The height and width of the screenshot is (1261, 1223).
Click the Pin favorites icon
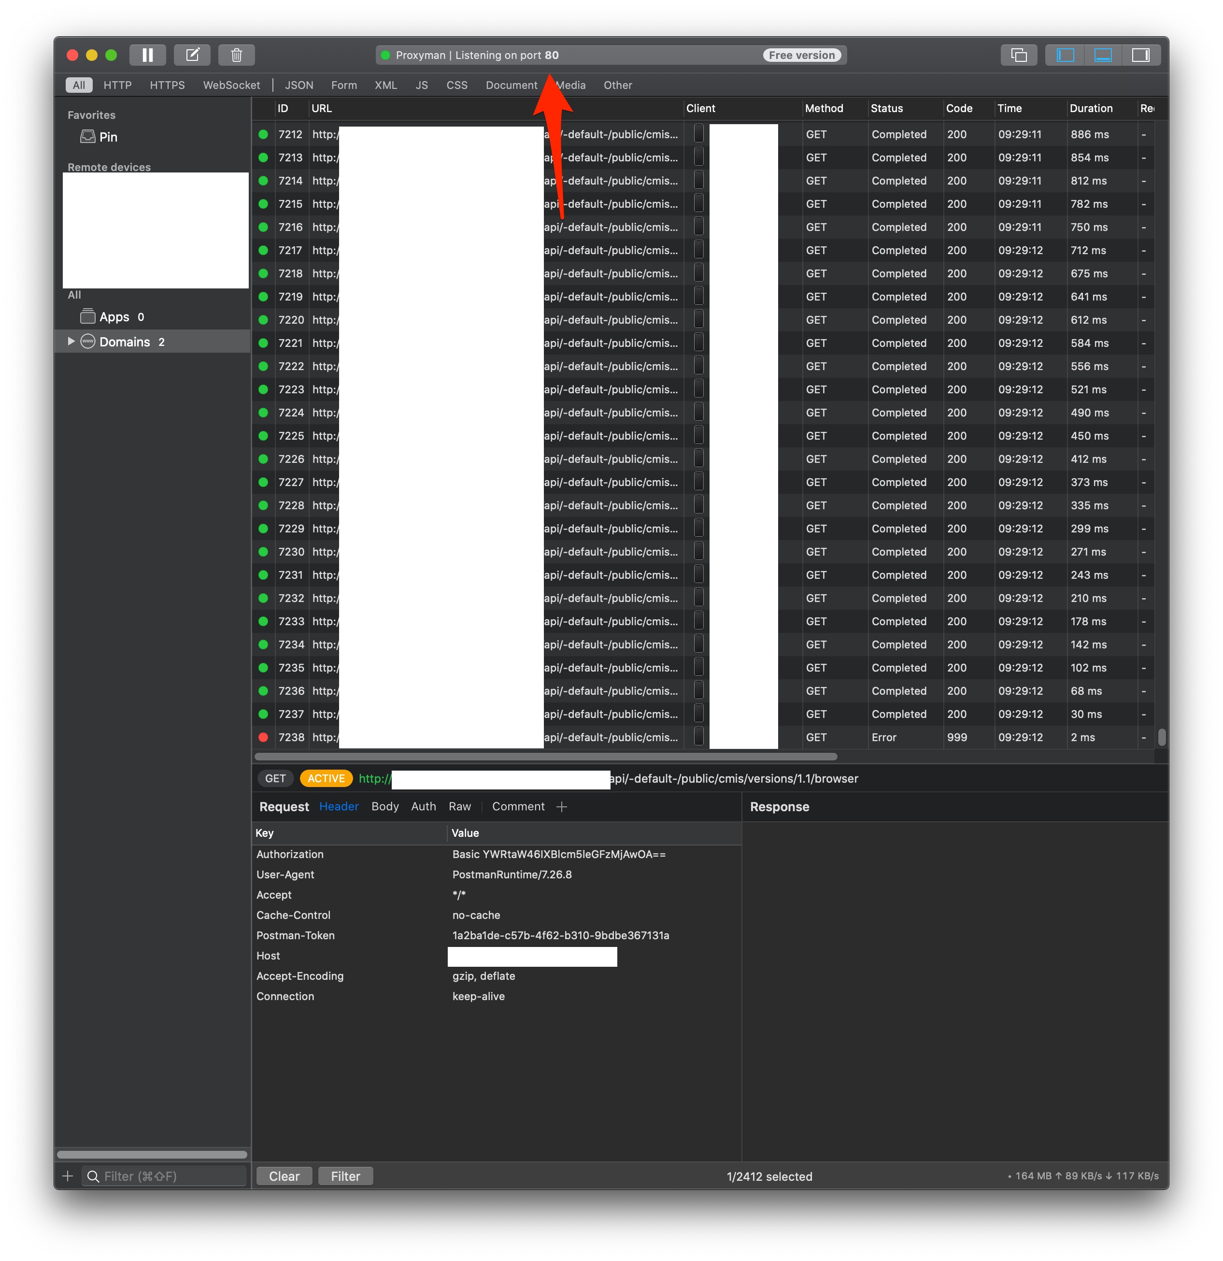(87, 136)
